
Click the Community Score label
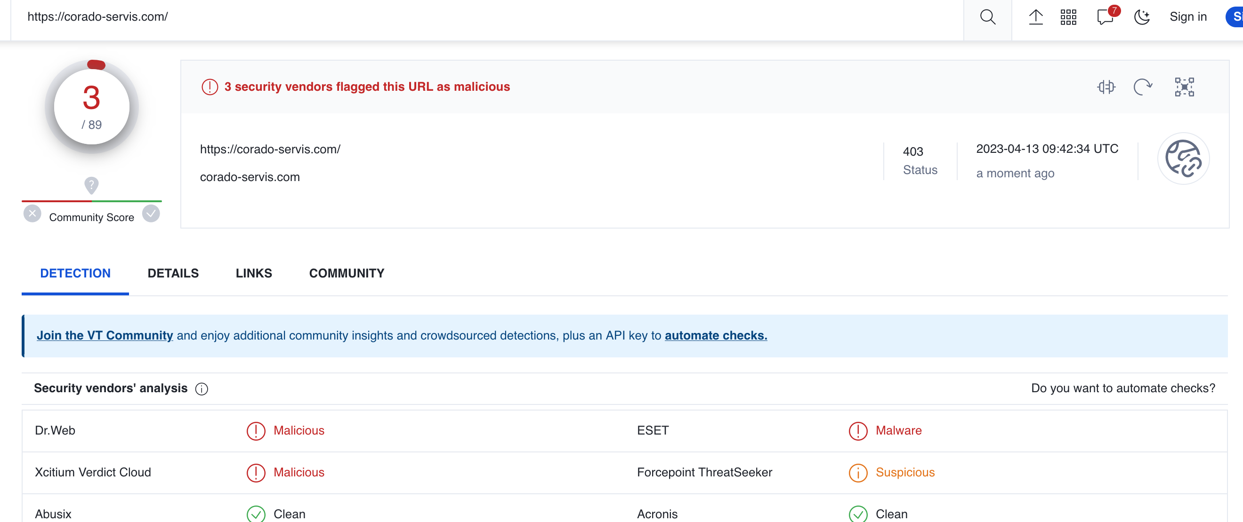point(92,217)
